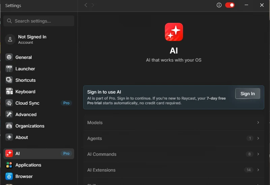This screenshot has height=185, width=270.
Task: Open the Not Signed In account entry
Action: (39, 39)
